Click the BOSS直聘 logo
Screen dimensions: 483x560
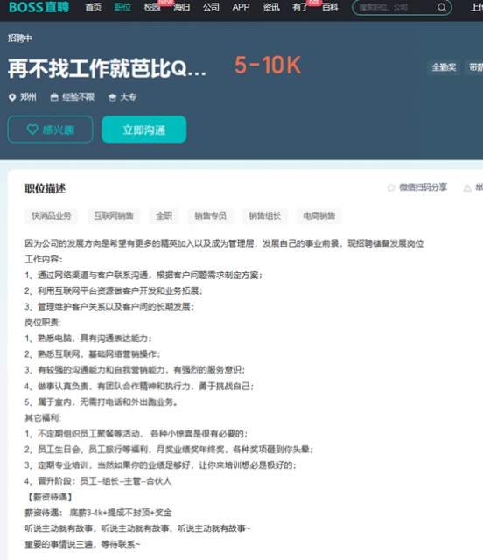[39, 7]
